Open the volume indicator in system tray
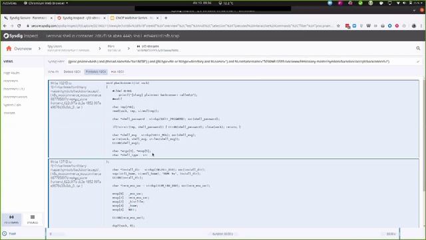Image resolution: width=426 pixels, height=240 pixels. 404,3
